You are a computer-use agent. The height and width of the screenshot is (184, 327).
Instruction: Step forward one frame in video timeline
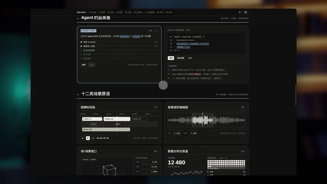pos(93,138)
